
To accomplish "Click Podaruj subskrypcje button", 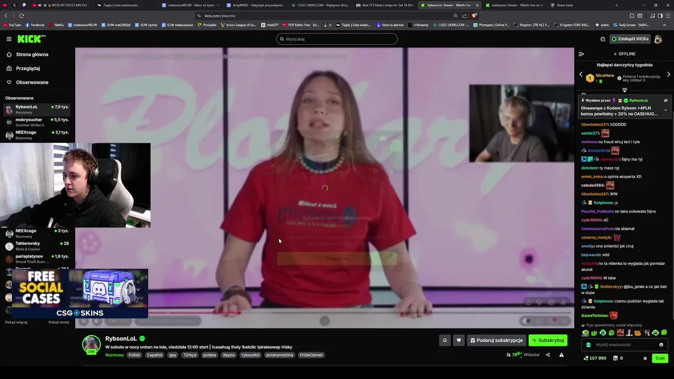I will [497, 341].
